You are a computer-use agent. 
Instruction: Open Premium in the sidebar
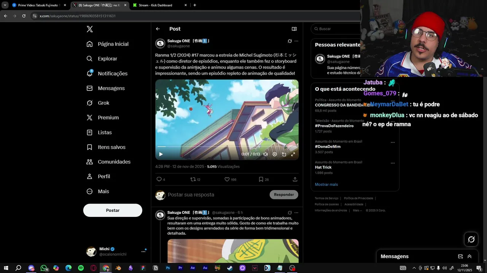103,118
